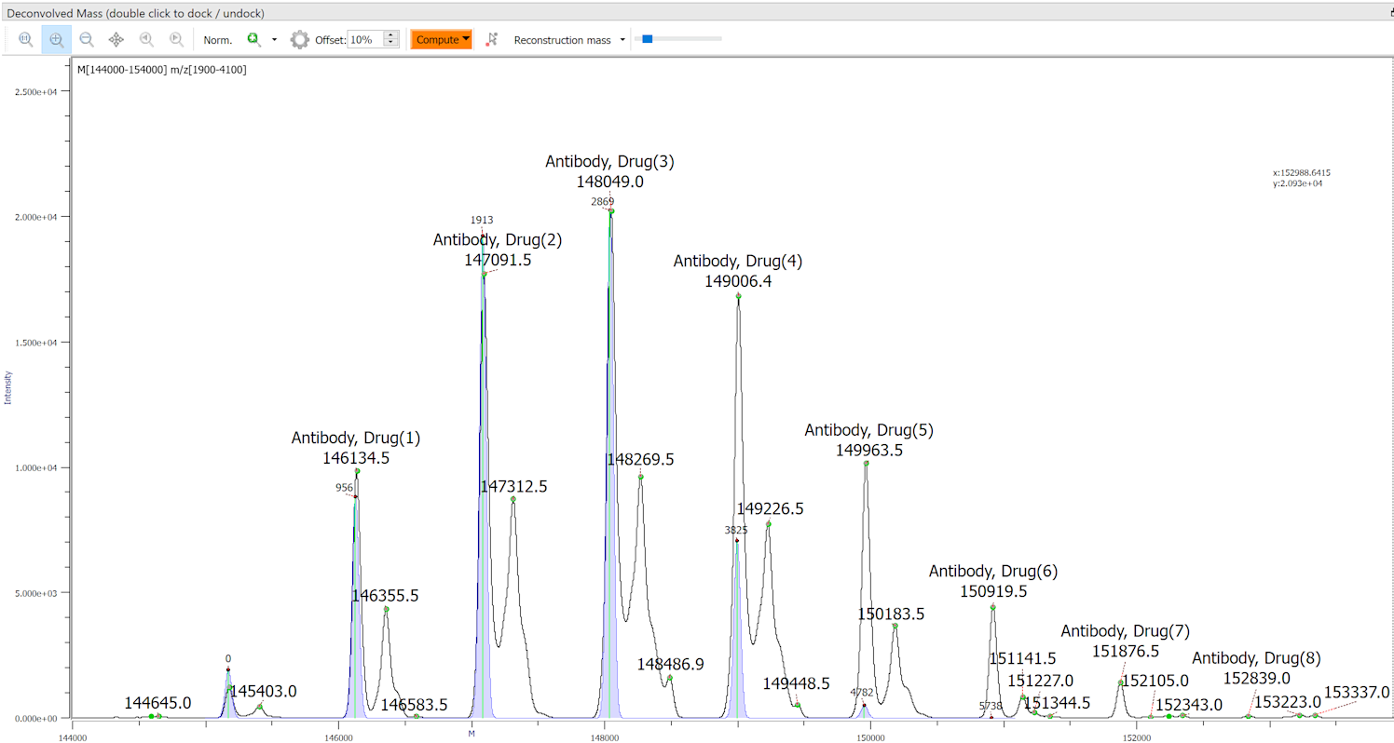Screen dimensions: 1394x743
Task: Select the zoom out tool
Action: [87, 40]
